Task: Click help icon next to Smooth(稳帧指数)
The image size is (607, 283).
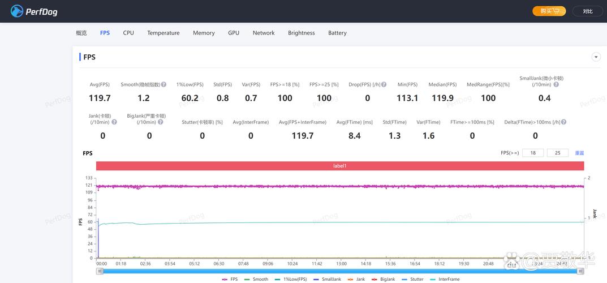Action: [163, 84]
